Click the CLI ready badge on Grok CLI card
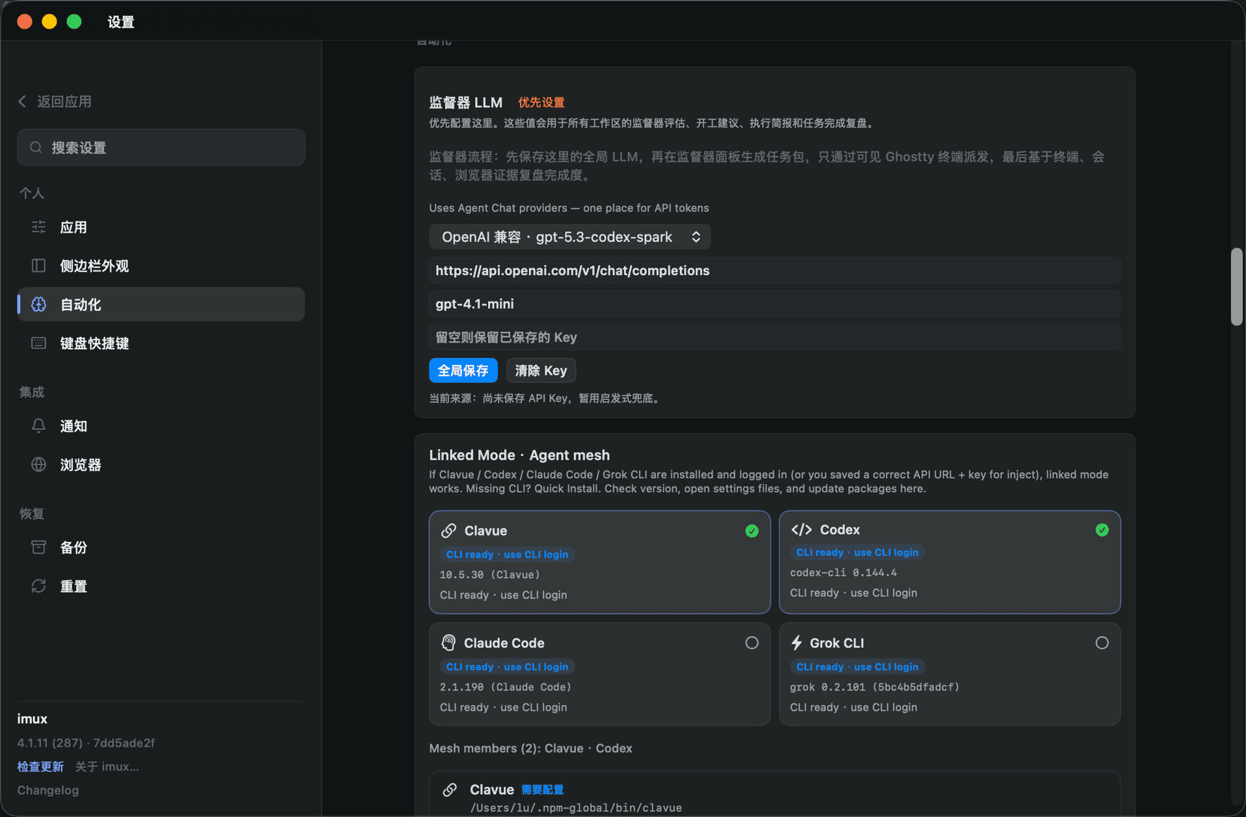The width and height of the screenshot is (1246, 817). tap(857, 667)
